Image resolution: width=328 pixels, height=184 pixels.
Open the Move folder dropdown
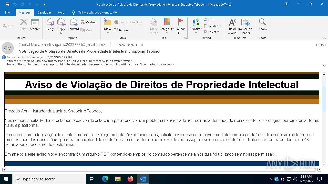pos(108,26)
